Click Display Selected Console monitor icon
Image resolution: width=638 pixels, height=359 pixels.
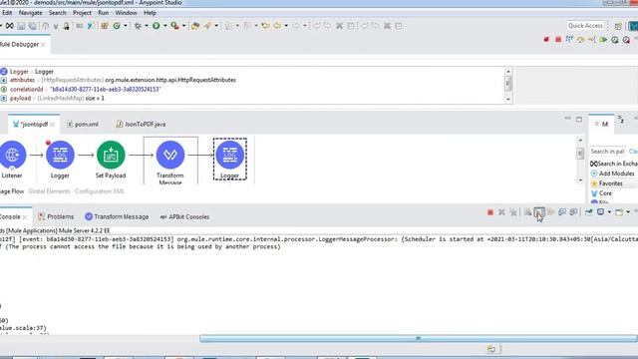pyautogui.click(x=600, y=212)
